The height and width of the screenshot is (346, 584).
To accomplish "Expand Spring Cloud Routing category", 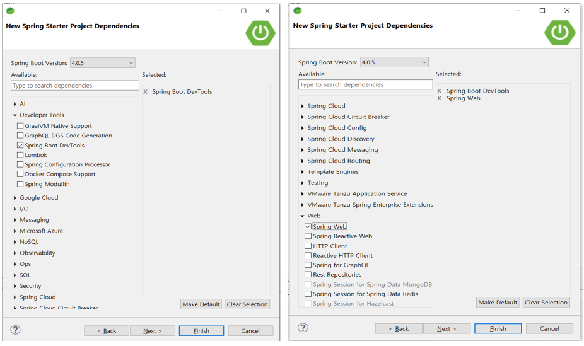I will pyautogui.click(x=303, y=161).
